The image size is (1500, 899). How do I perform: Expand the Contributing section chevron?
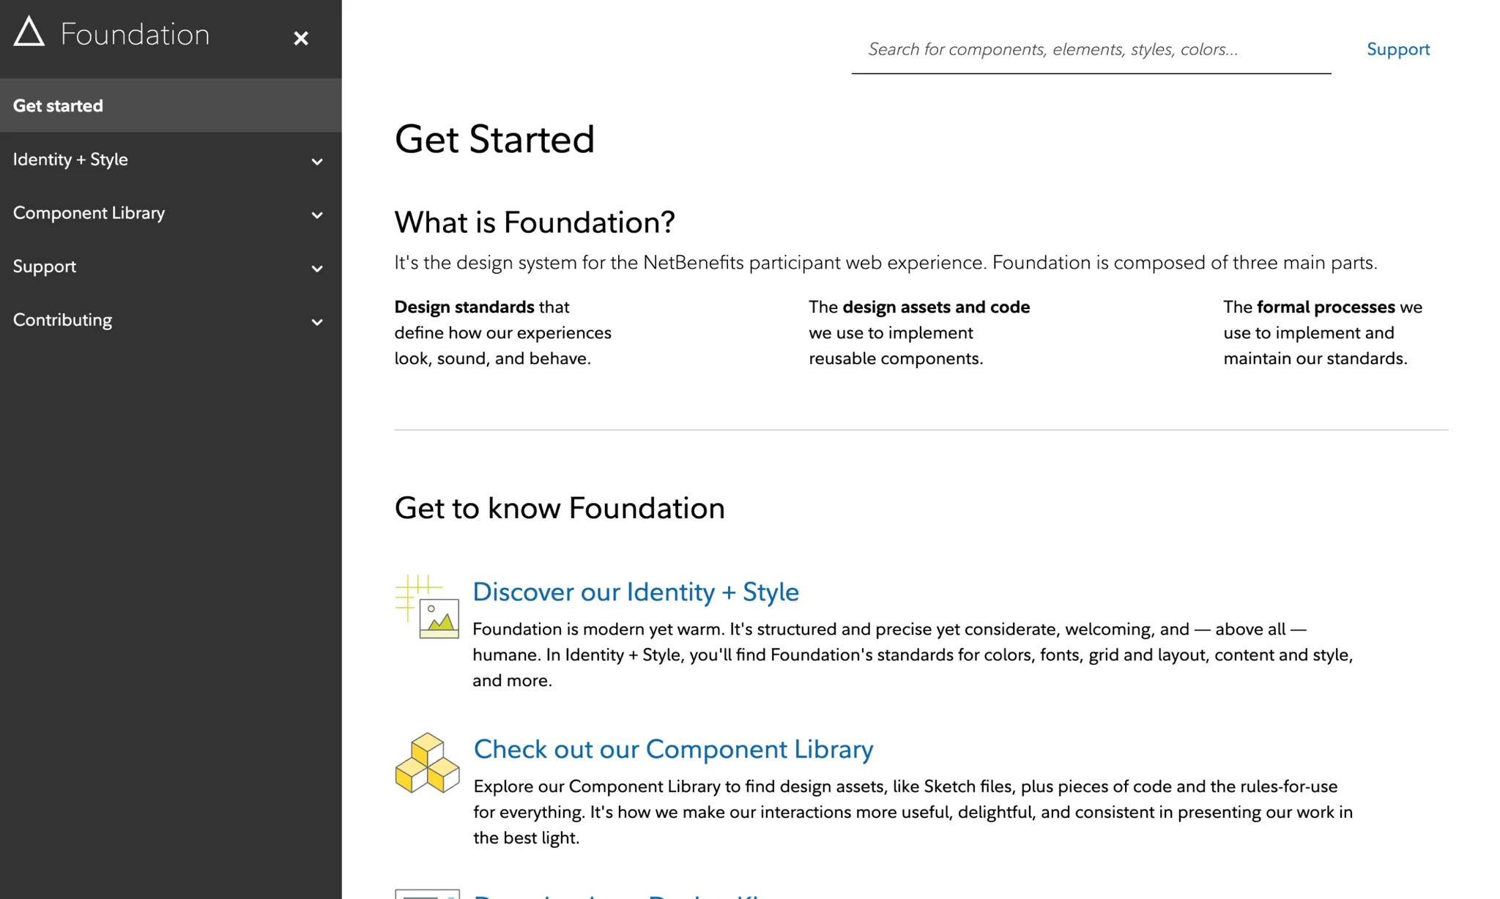[x=317, y=321]
